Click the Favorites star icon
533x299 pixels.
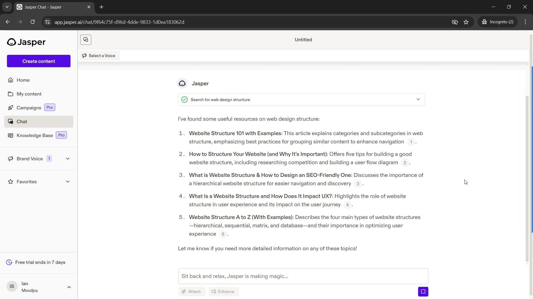click(x=11, y=182)
